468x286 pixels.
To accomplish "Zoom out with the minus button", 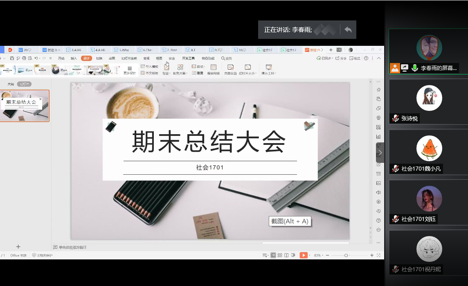I will tap(327, 255).
